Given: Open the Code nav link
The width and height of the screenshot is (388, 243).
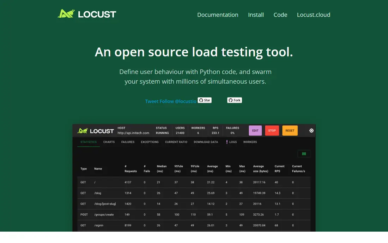Looking at the screenshot, I should click(x=280, y=15).
